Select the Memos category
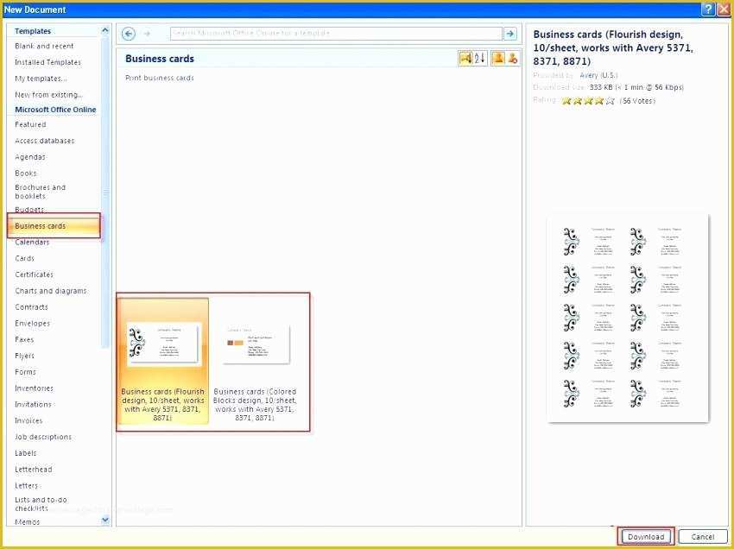 pos(27,522)
